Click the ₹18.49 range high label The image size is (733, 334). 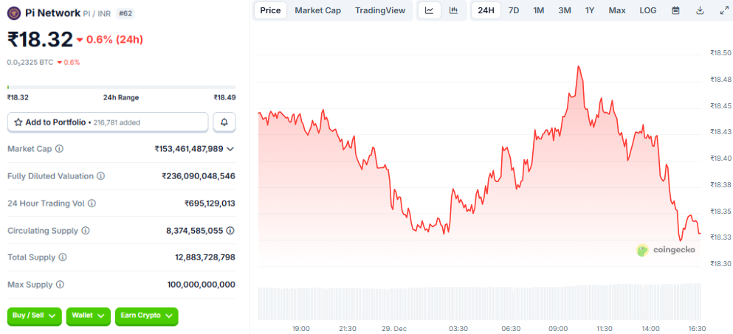pos(225,97)
